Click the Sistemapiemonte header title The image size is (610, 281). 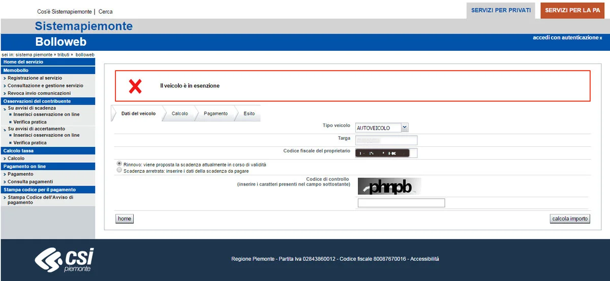point(84,26)
